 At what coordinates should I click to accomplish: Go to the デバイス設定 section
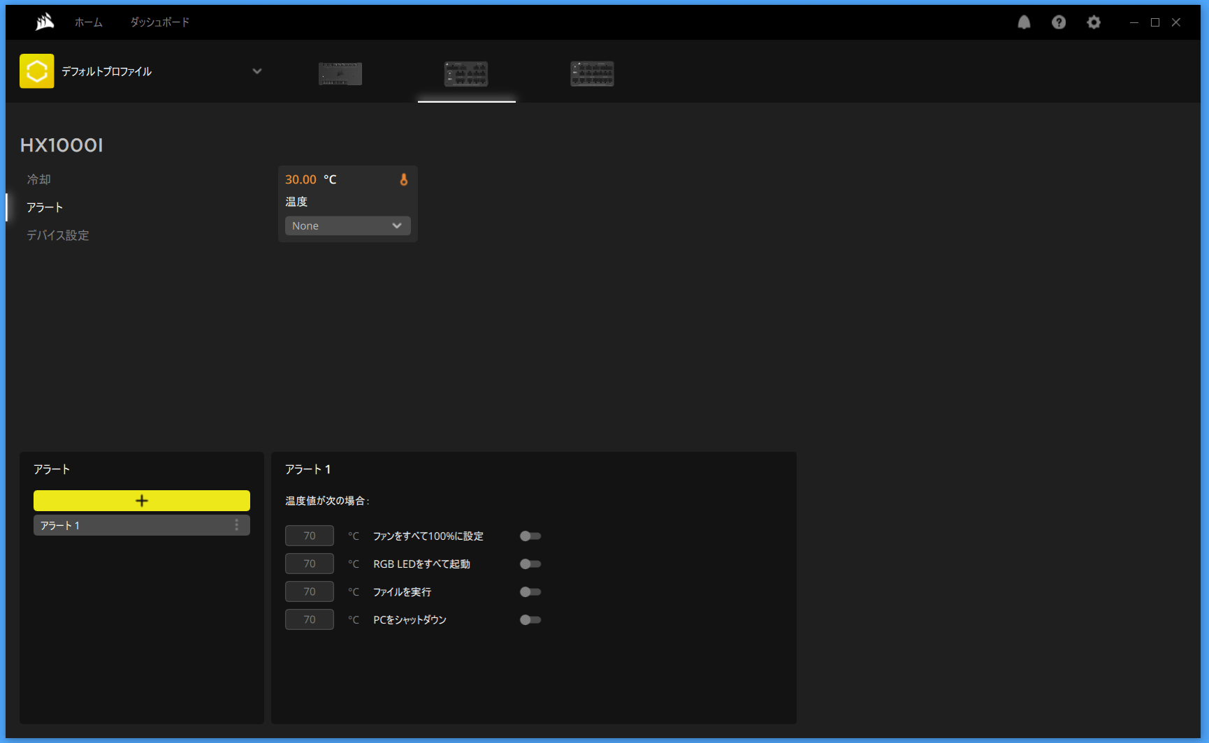coord(58,235)
